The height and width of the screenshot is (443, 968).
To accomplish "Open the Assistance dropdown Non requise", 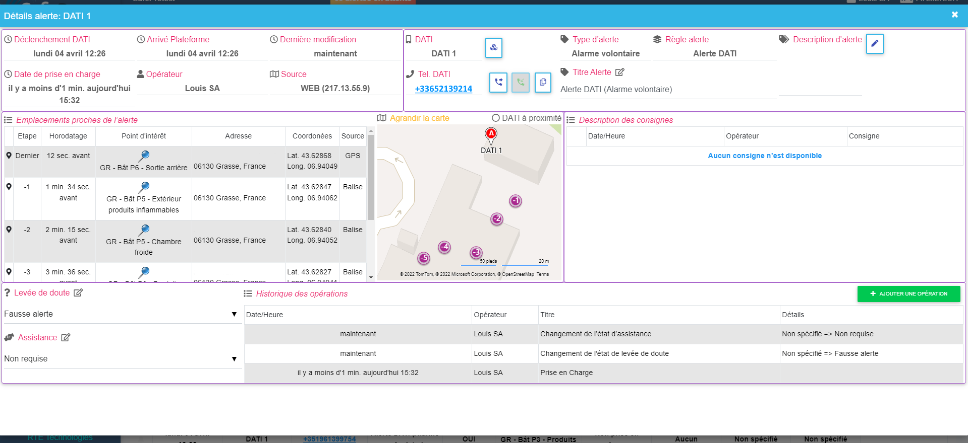I will (x=121, y=359).
